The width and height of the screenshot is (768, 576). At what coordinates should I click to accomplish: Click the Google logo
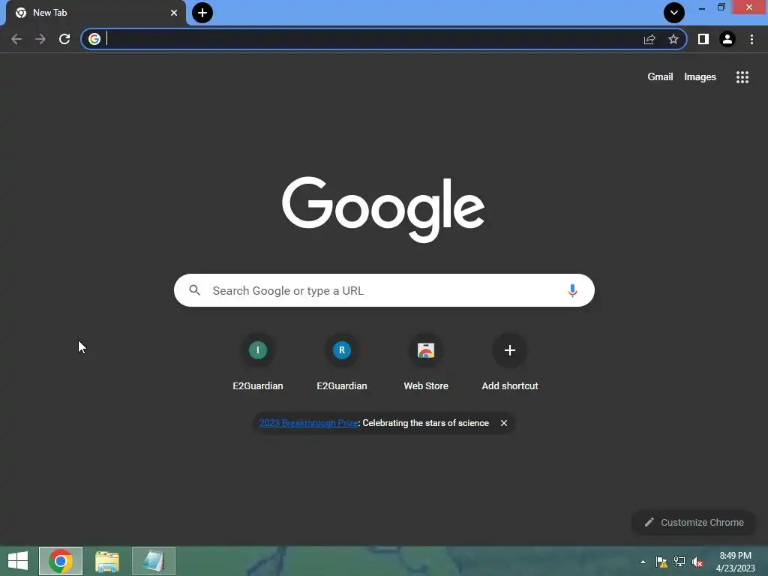point(383,209)
